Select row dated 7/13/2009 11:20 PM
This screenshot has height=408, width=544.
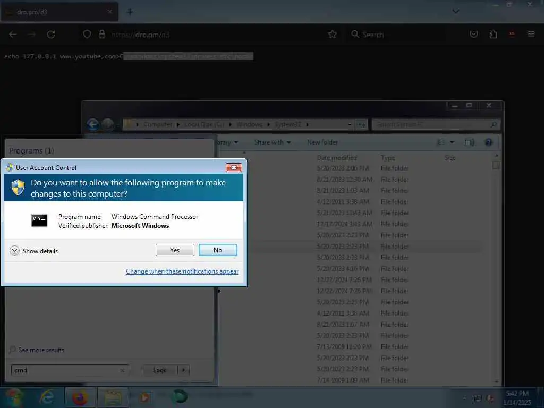coord(351,346)
